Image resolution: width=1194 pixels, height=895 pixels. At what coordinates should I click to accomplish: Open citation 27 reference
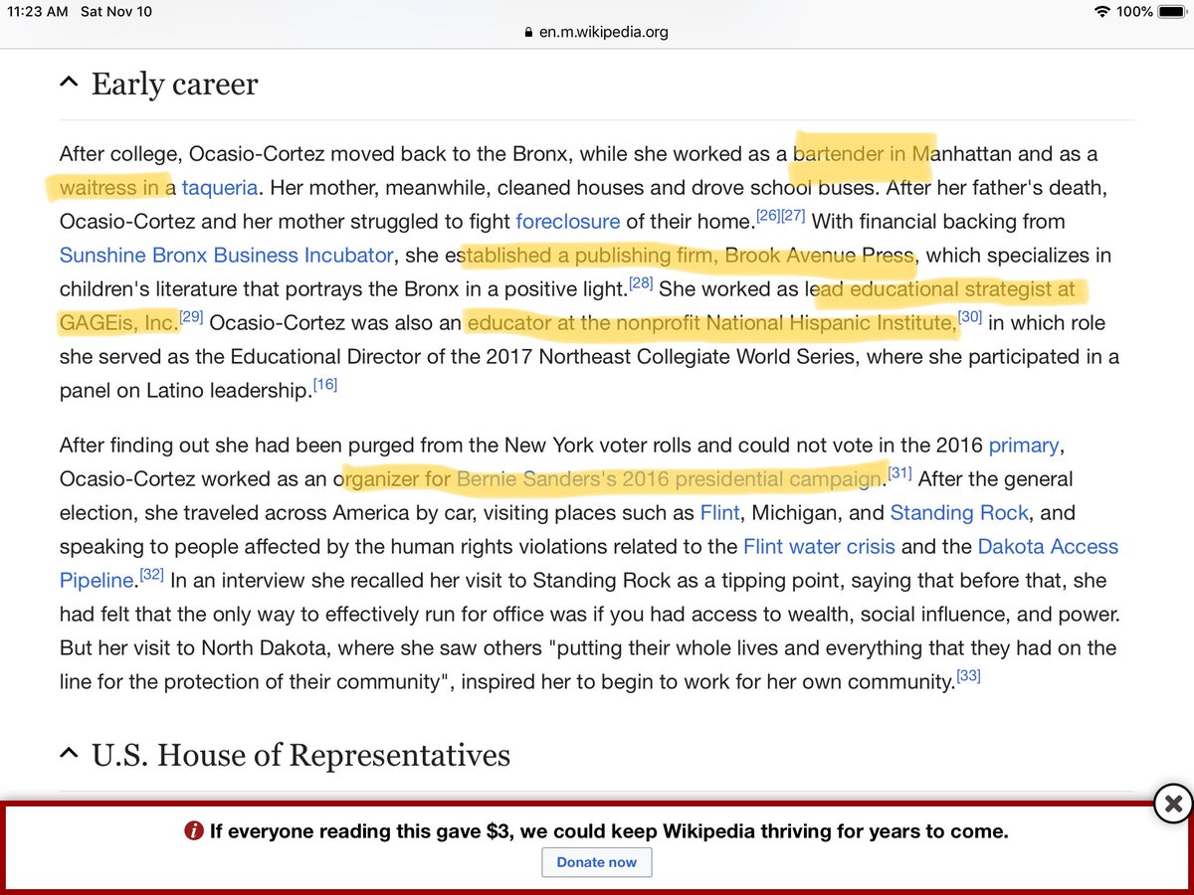tap(794, 215)
